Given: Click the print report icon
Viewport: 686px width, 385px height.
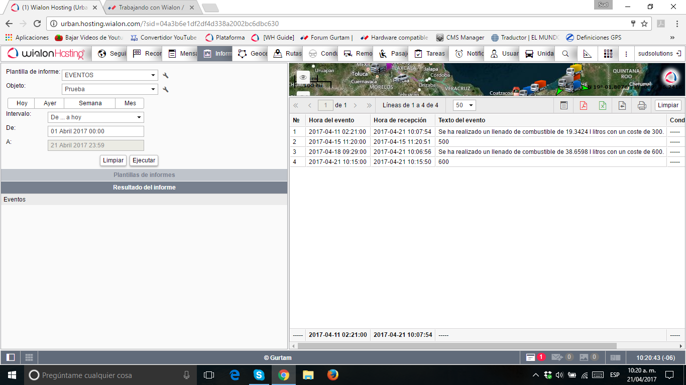Looking at the screenshot, I should click(x=641, y=105).
